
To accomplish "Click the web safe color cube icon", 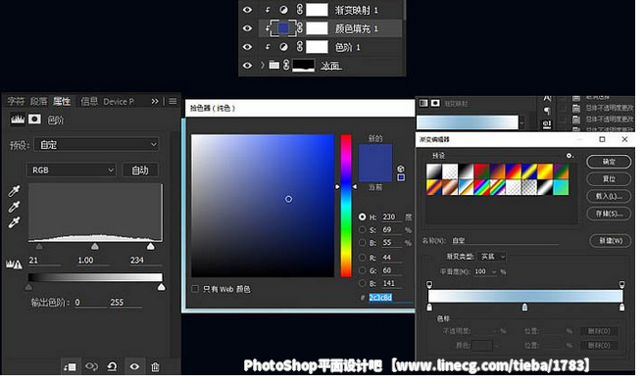I will pos(401,168).
